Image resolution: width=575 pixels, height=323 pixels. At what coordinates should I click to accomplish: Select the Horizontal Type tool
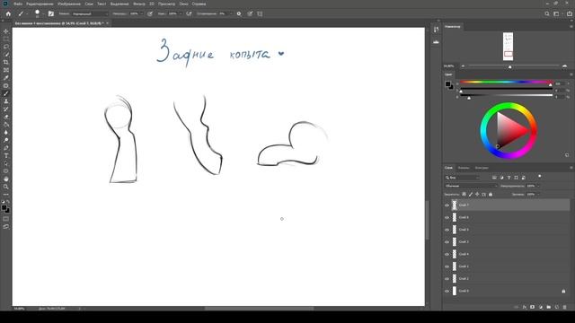pos(6,155)
